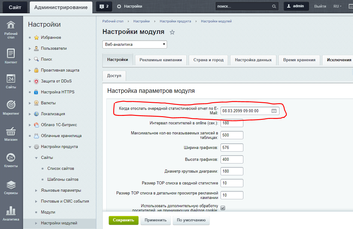Viewport: 353px width, 229px height.
Task: Click the Валюты coin icon
Action: (x=36, y=103)
